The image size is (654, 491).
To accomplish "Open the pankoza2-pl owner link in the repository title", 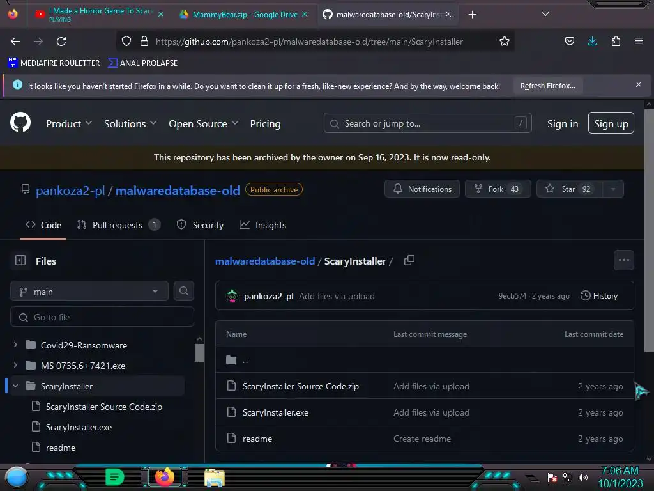I will [x=70, y=191].
